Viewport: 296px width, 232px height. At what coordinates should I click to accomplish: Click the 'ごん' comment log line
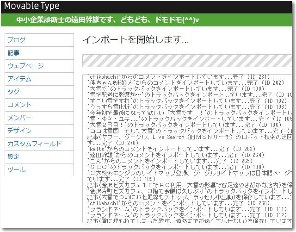pyautogui.click(x=170, y=161)
